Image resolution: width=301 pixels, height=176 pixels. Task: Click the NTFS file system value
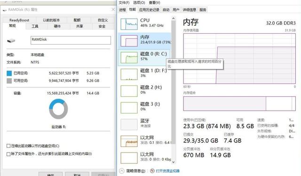click(35, 62)
